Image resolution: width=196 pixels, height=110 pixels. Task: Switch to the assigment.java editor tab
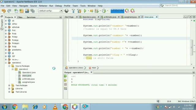[x=130, y=17]
